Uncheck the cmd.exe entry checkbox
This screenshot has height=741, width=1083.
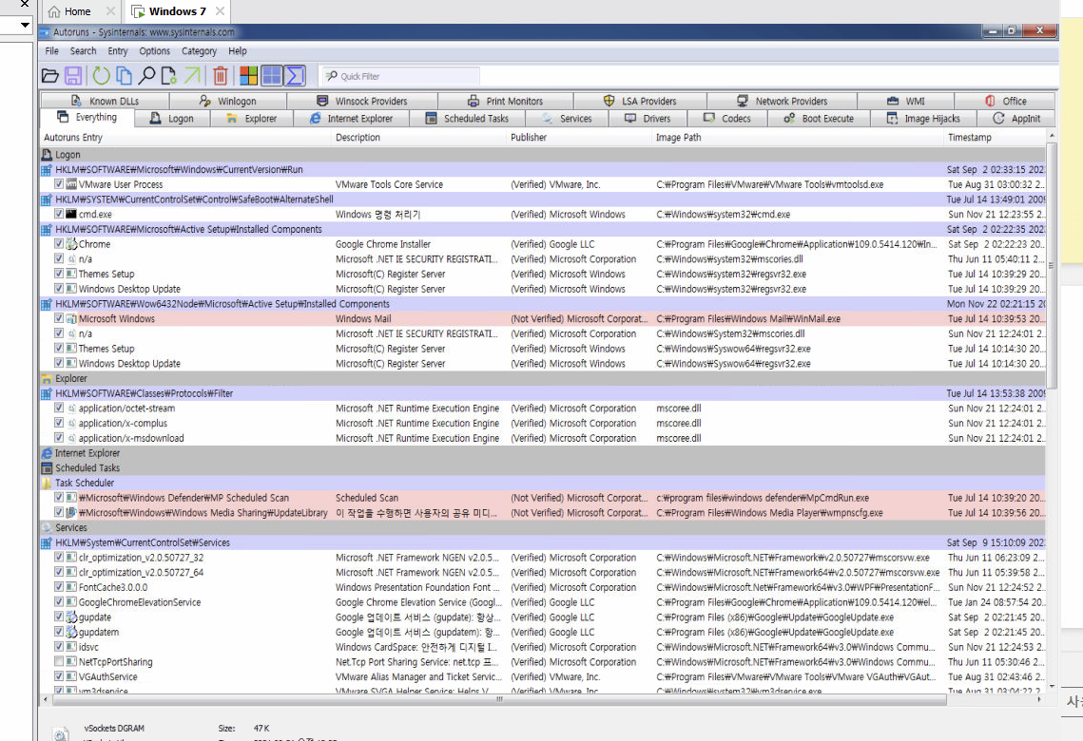point(59,214)
